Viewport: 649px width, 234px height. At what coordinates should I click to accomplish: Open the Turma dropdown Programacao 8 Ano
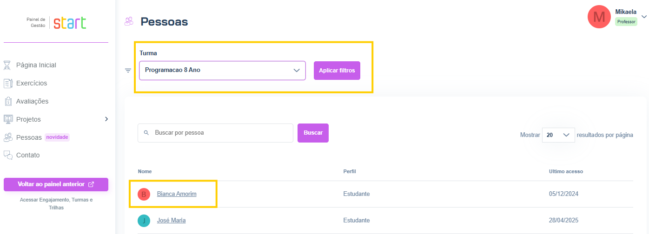[222, 71]
